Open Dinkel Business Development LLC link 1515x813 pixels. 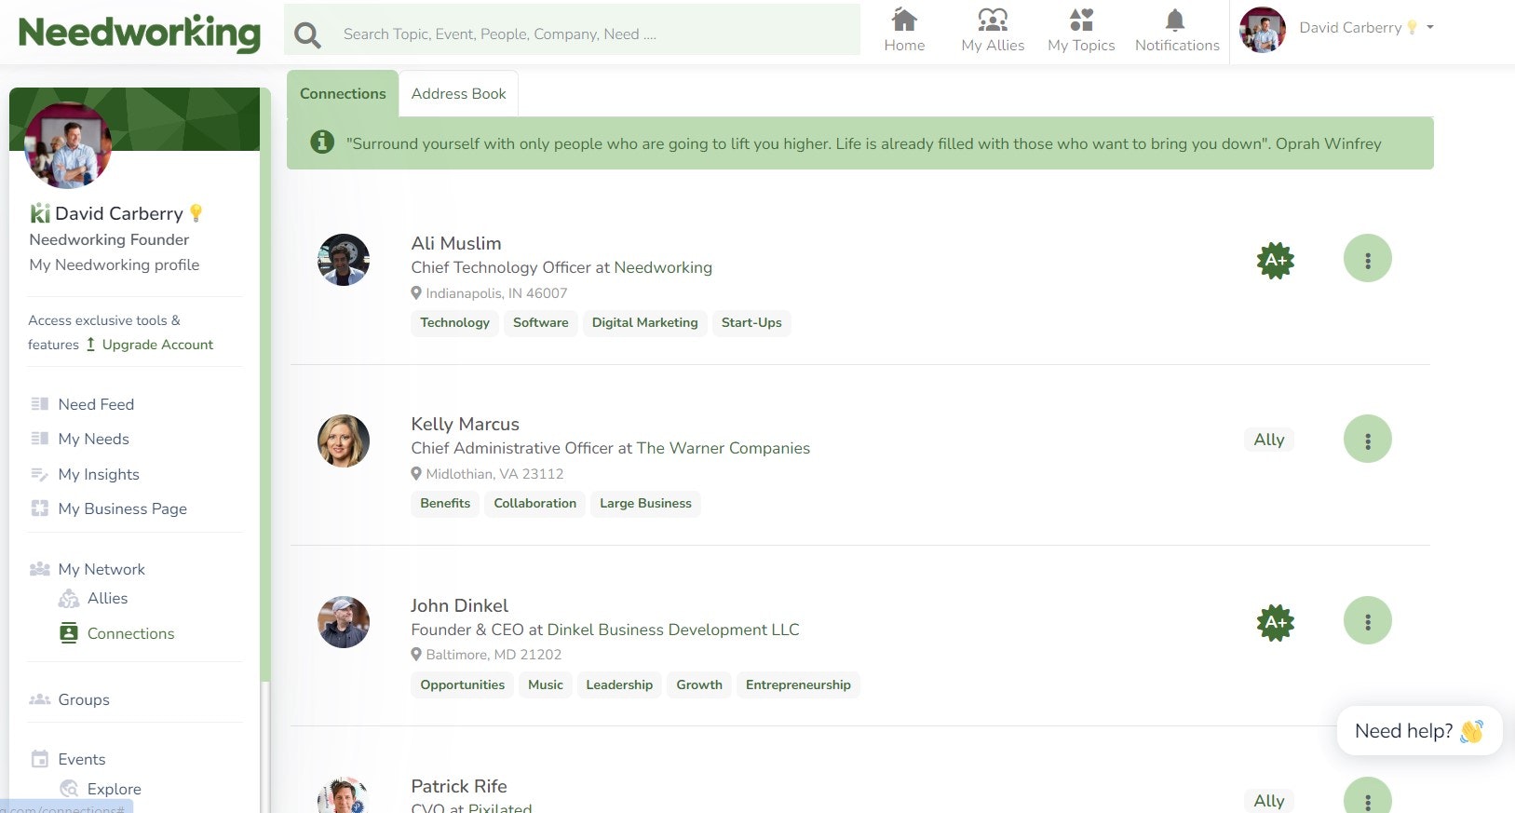click(673, 630)
